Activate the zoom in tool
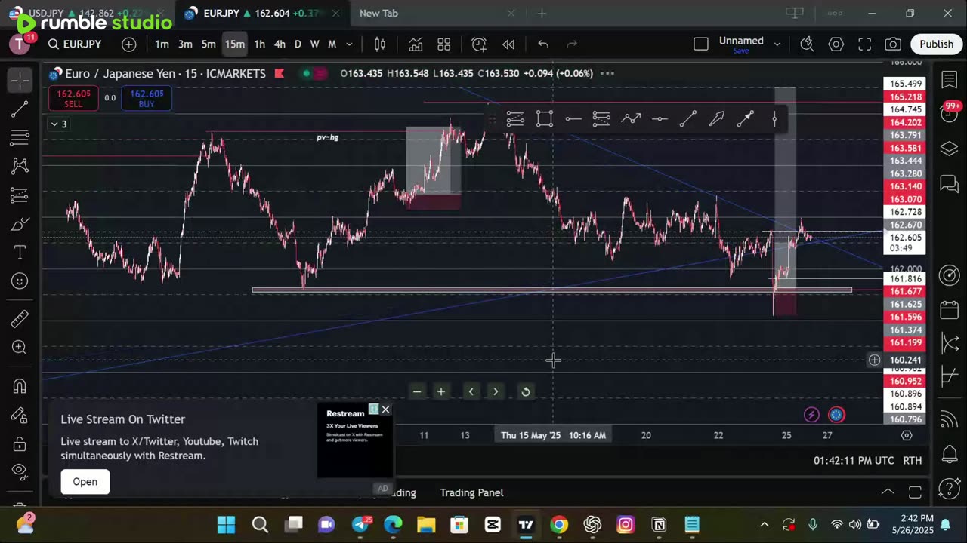 (x=20, y=348)
